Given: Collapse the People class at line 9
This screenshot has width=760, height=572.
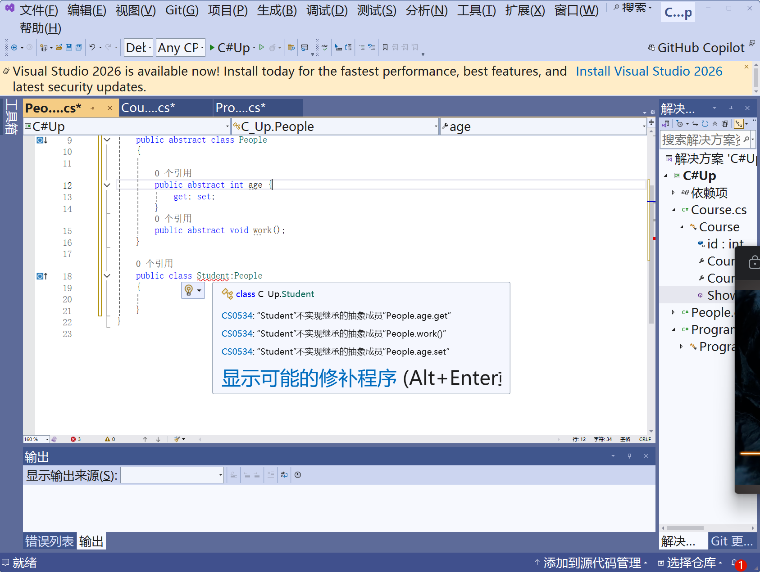Looking at the screenshot, I should point(107,140).
